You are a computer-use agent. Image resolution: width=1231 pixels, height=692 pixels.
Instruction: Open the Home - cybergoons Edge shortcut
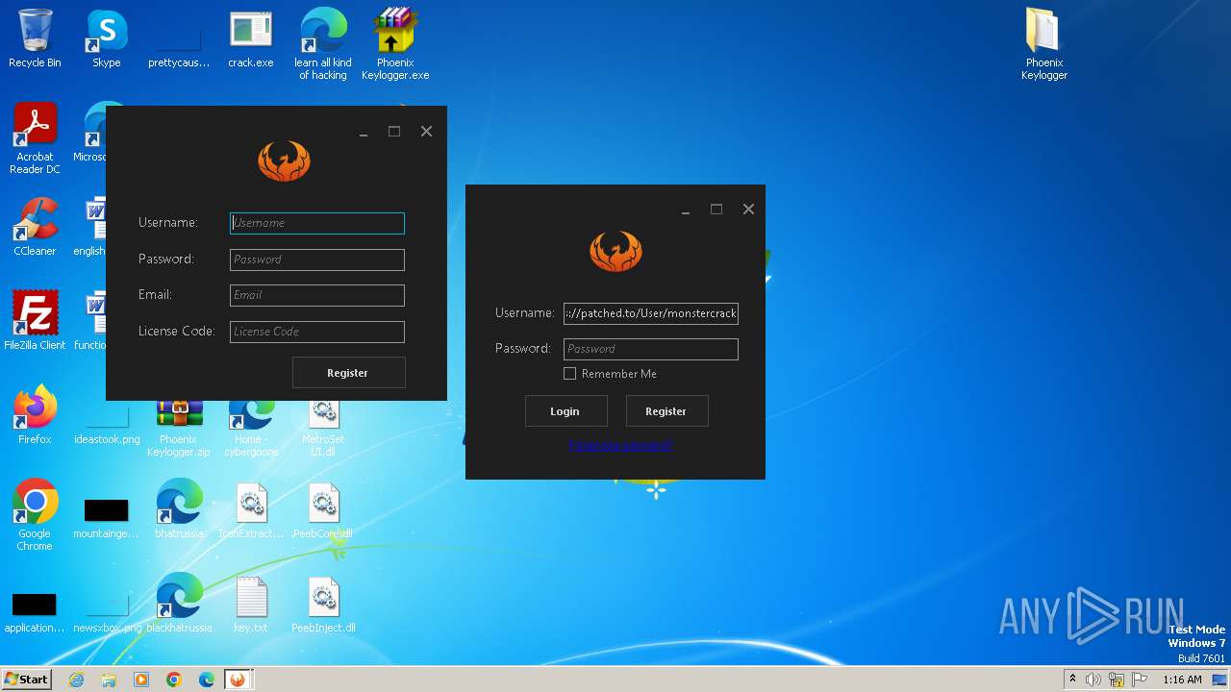pos(251,428)
